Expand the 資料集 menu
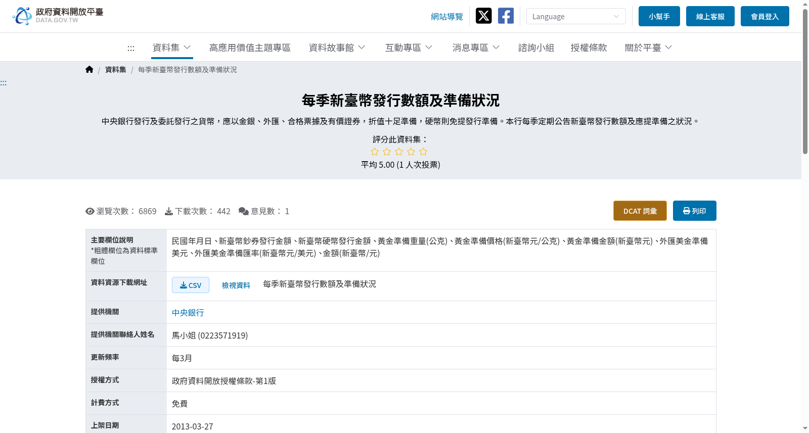The image size is (809, 433). [172, 47]
